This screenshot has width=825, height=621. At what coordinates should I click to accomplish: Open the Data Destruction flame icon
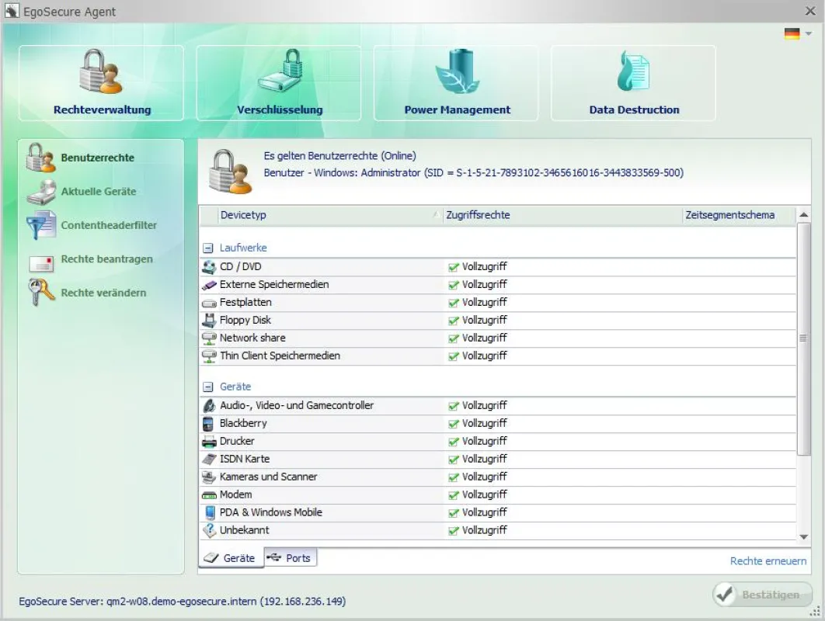(633, 72)
